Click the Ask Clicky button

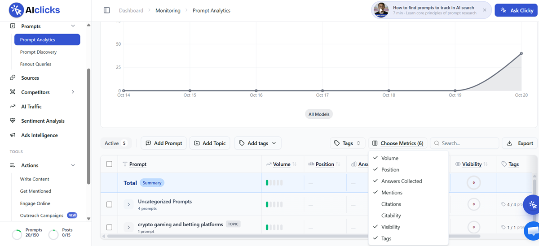516,10
